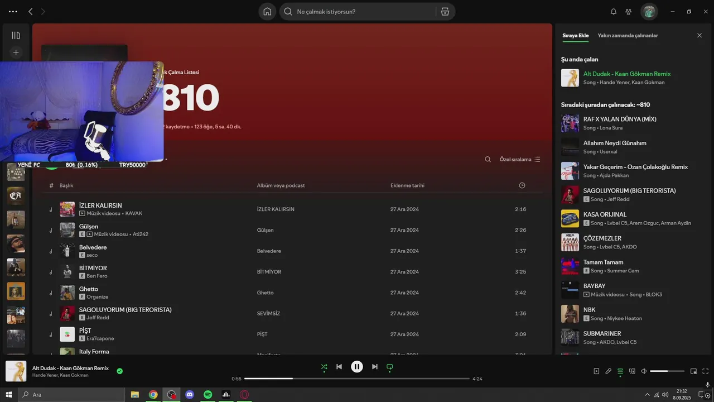Click the Başlık column header
Image resolution: width=714 pixels, height=402 pixels.
[66, 185]
